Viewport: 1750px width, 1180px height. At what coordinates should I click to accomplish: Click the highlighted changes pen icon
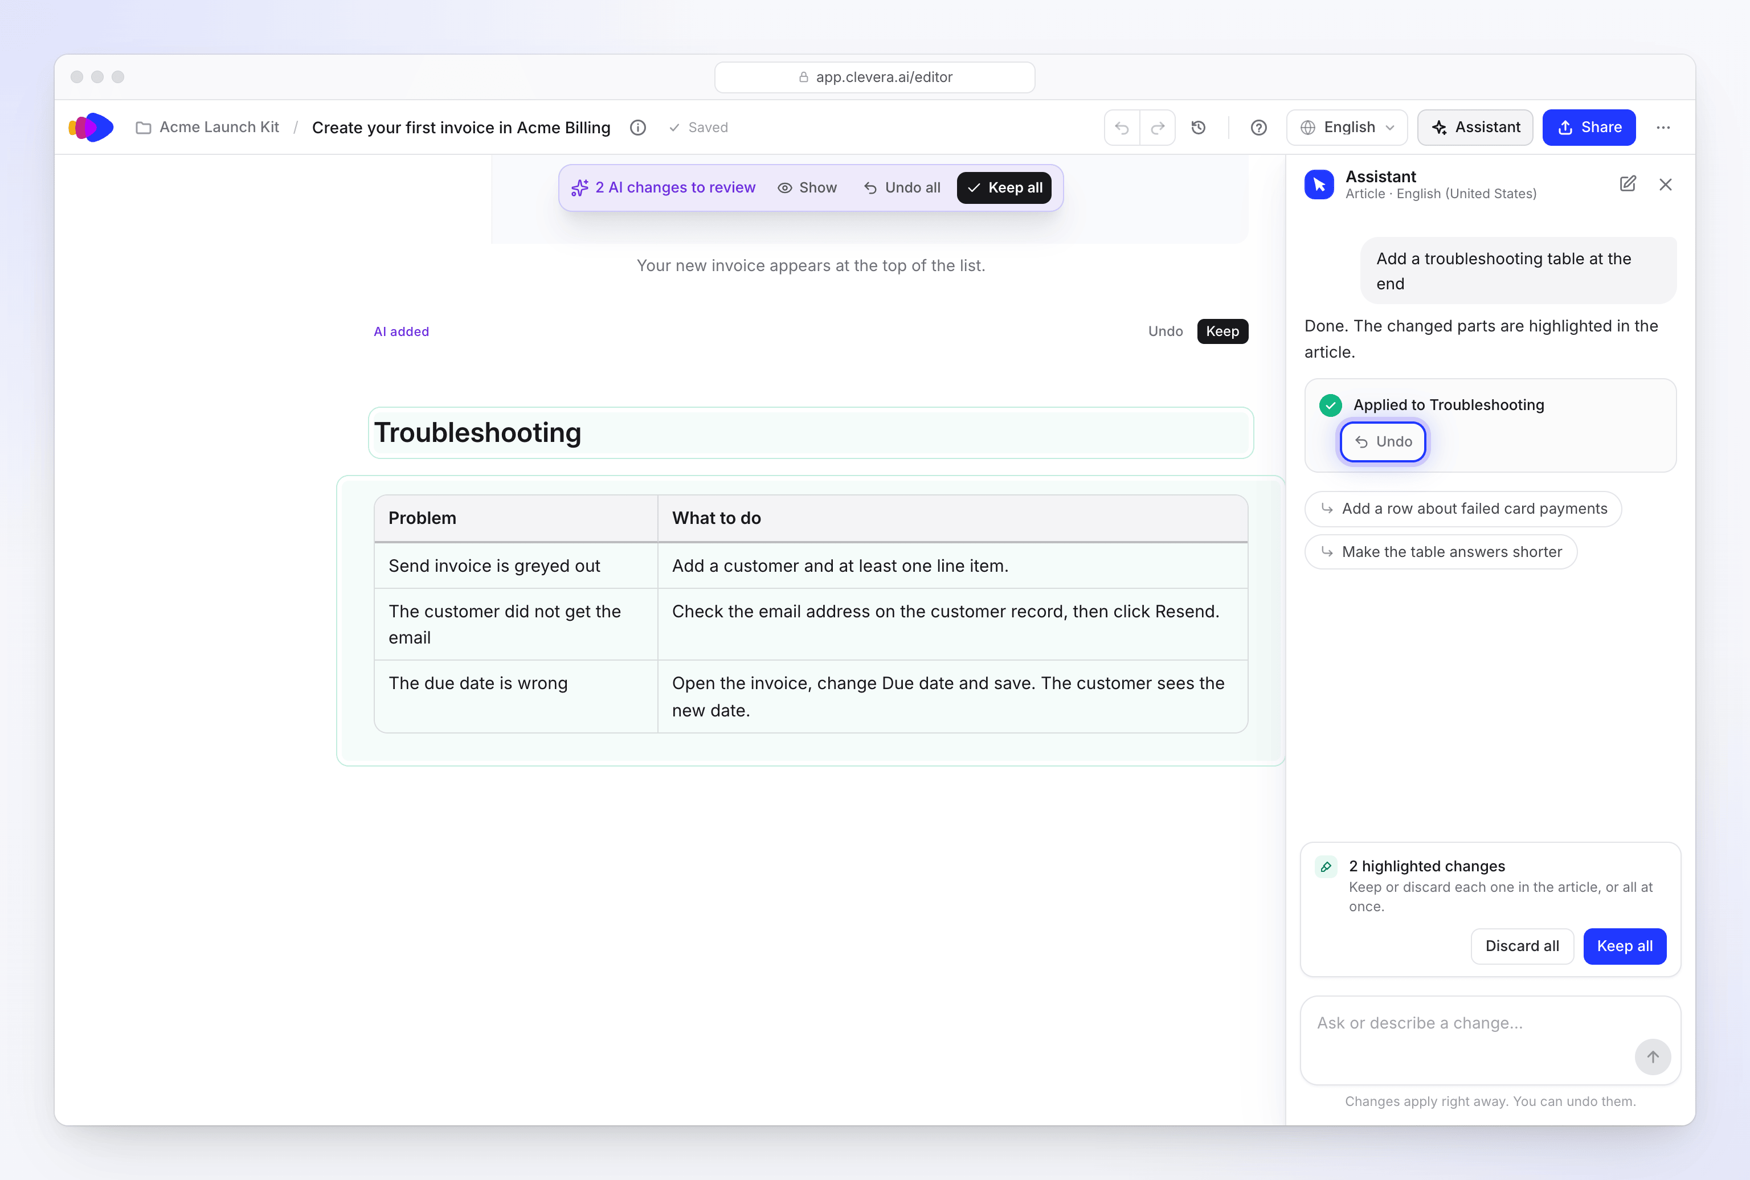tap(1326, 867)
